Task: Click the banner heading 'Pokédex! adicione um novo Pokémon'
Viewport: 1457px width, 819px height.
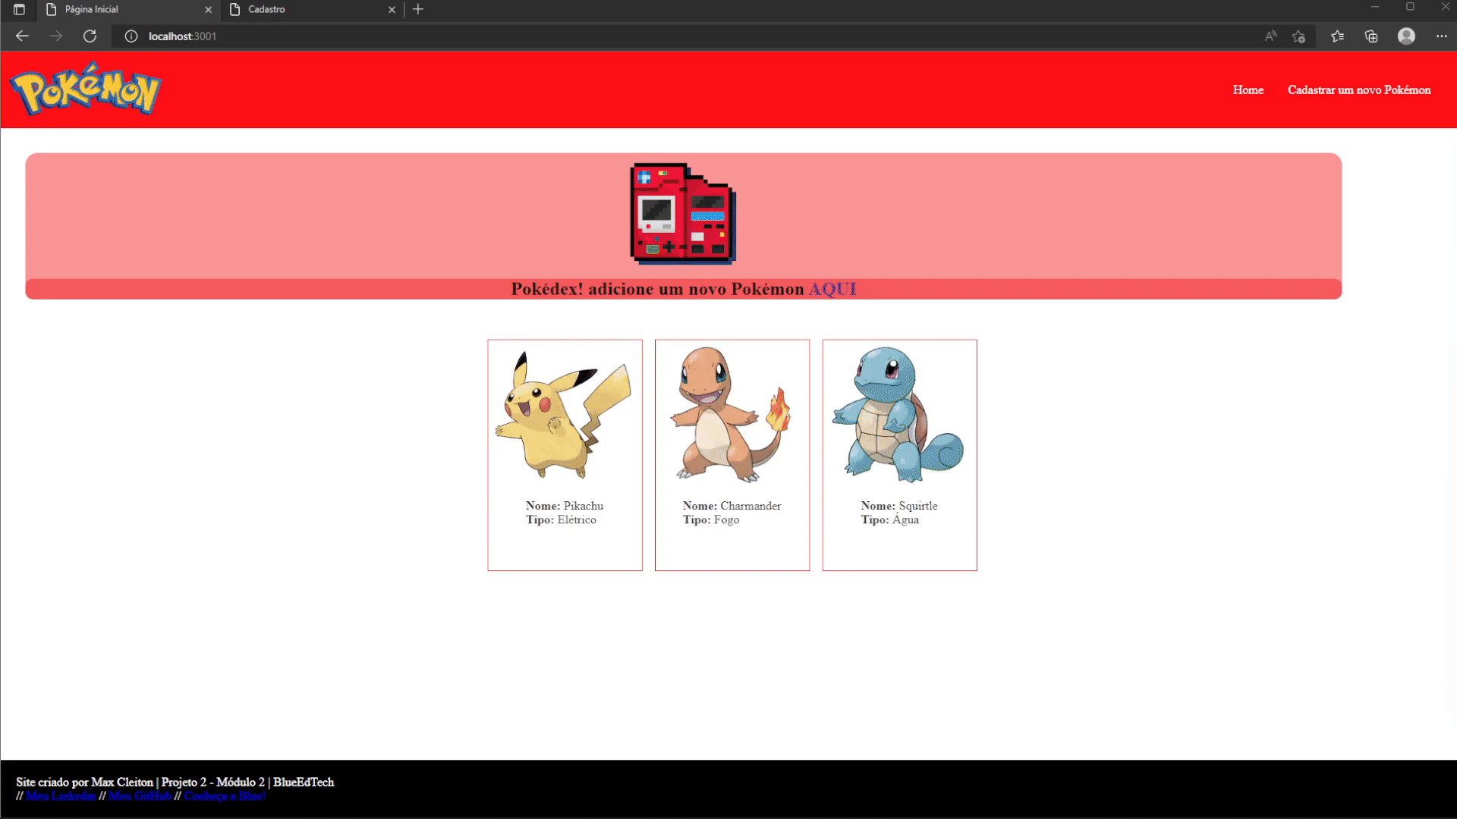Action: pyautogui.click(x=657, y=289)
